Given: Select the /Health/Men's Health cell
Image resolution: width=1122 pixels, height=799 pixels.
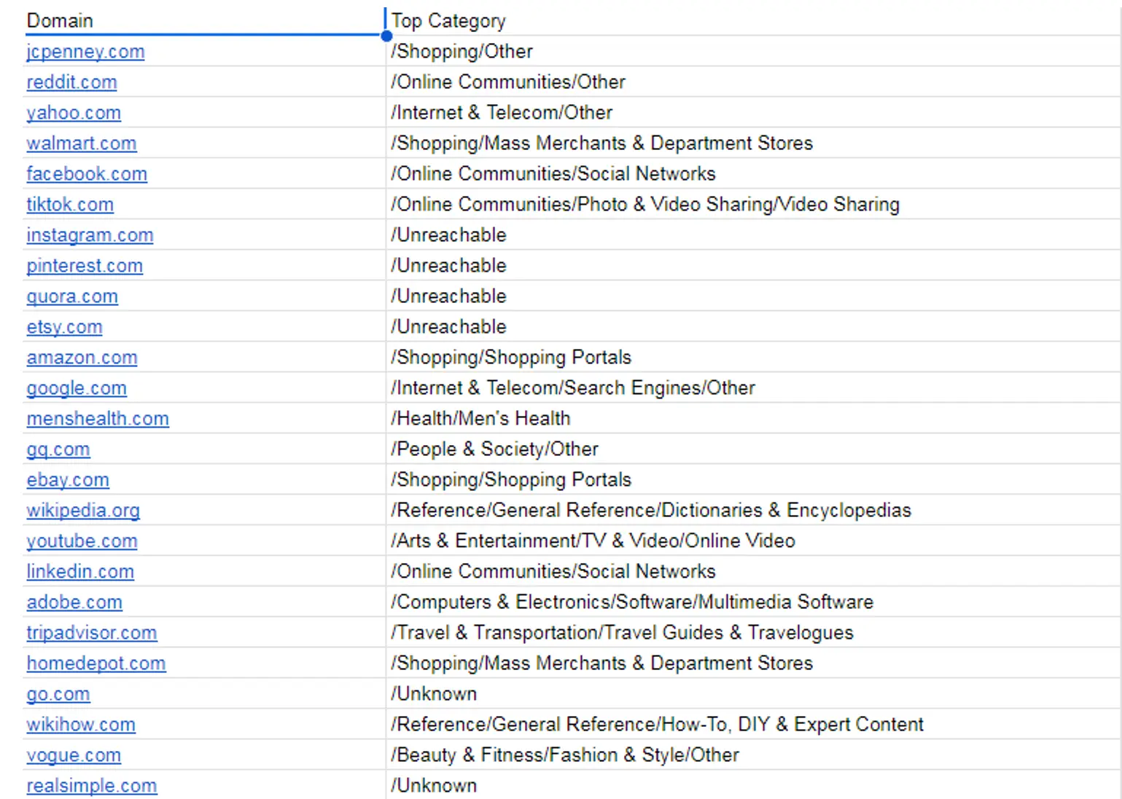Looking at the screenshot, I should click(480, 419).
